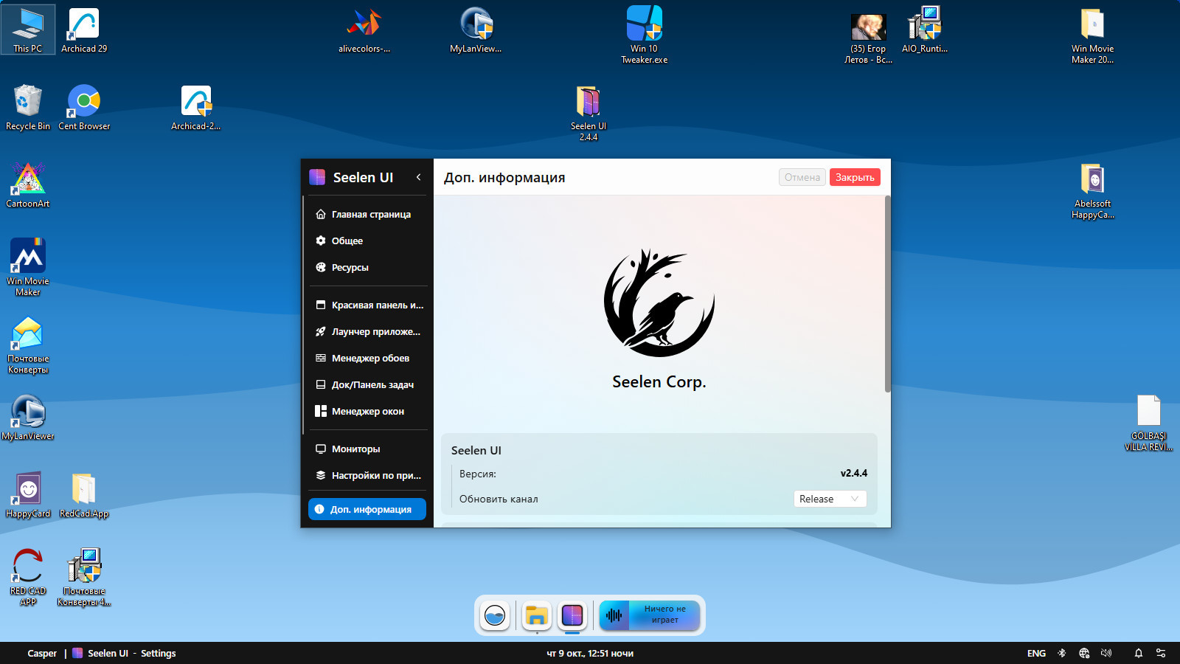Select AIO_Runti... desktop icon
This screenshot has height=664, width=1180.
click(x=925, y=30)
